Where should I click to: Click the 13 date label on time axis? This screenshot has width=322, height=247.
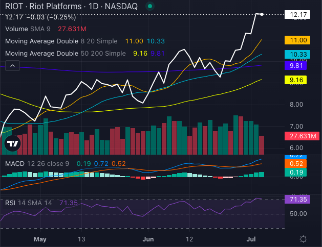tap(81, 239)
